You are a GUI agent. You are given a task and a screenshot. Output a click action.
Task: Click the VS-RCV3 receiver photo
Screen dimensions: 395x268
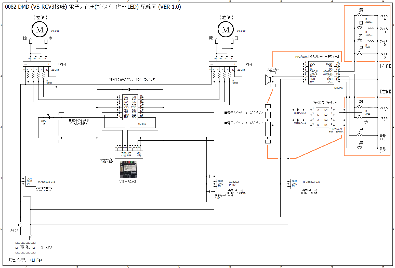[x=128, y=169]
